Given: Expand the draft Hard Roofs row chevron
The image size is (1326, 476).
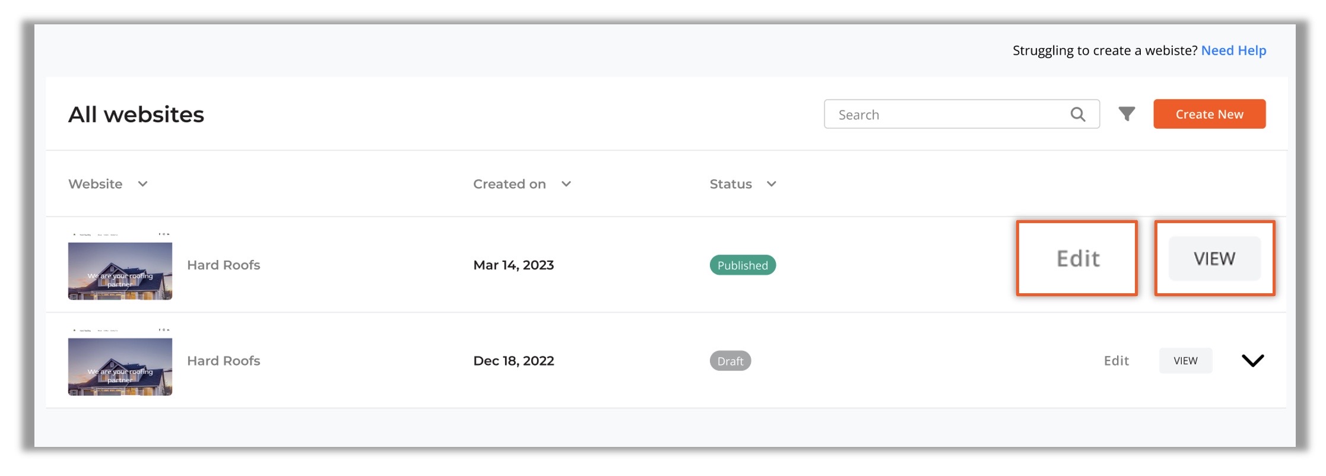Looking at the screenshot, I should 1252,361.
